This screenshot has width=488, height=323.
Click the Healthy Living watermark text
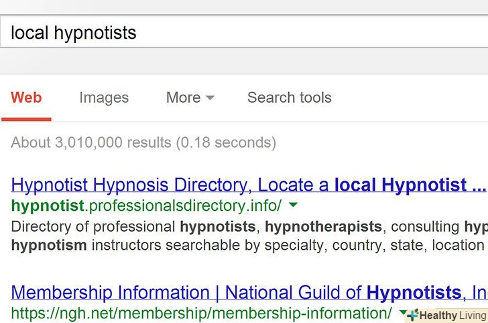[x=452, y=316]
